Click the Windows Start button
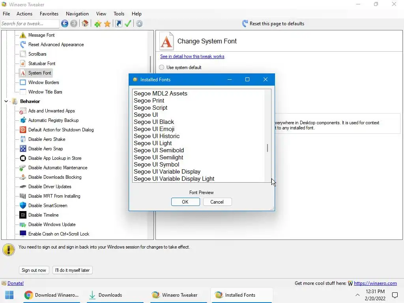 pos(9,295)
